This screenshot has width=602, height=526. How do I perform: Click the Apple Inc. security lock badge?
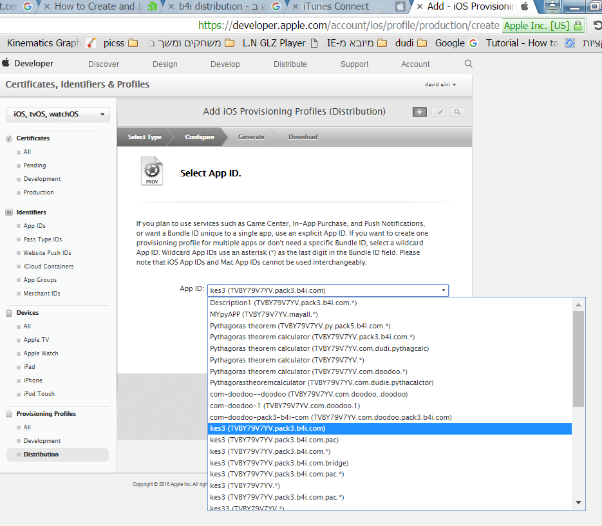(x=543, y=26)
